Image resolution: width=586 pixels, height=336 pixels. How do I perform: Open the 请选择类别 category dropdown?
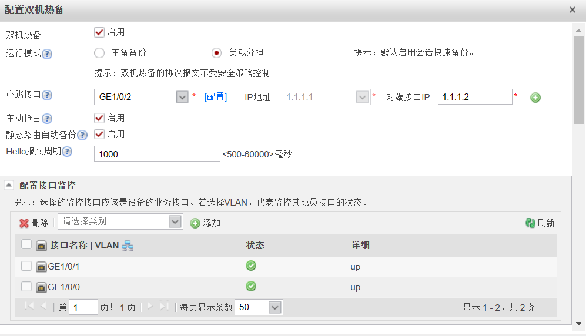[x=175, y=221]
